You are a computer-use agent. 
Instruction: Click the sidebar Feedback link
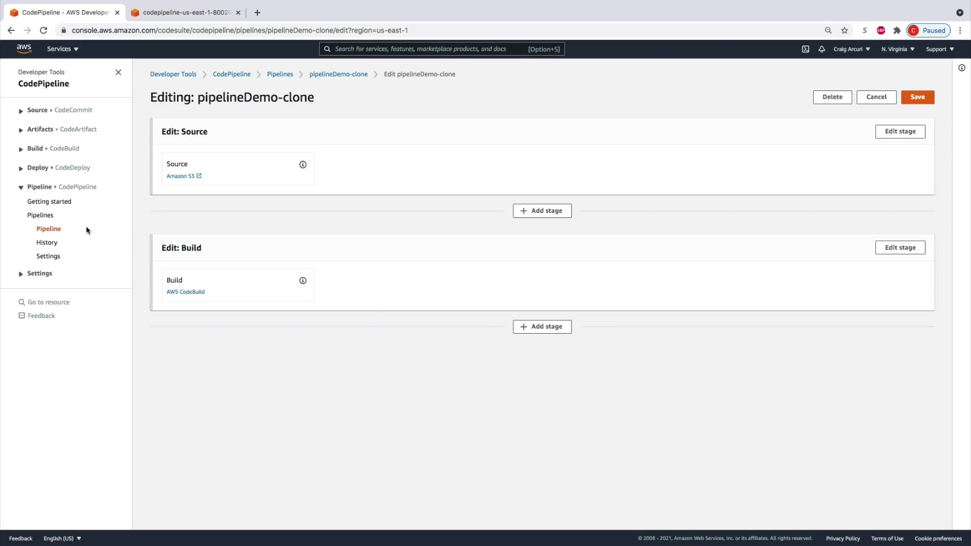point(37,316)
